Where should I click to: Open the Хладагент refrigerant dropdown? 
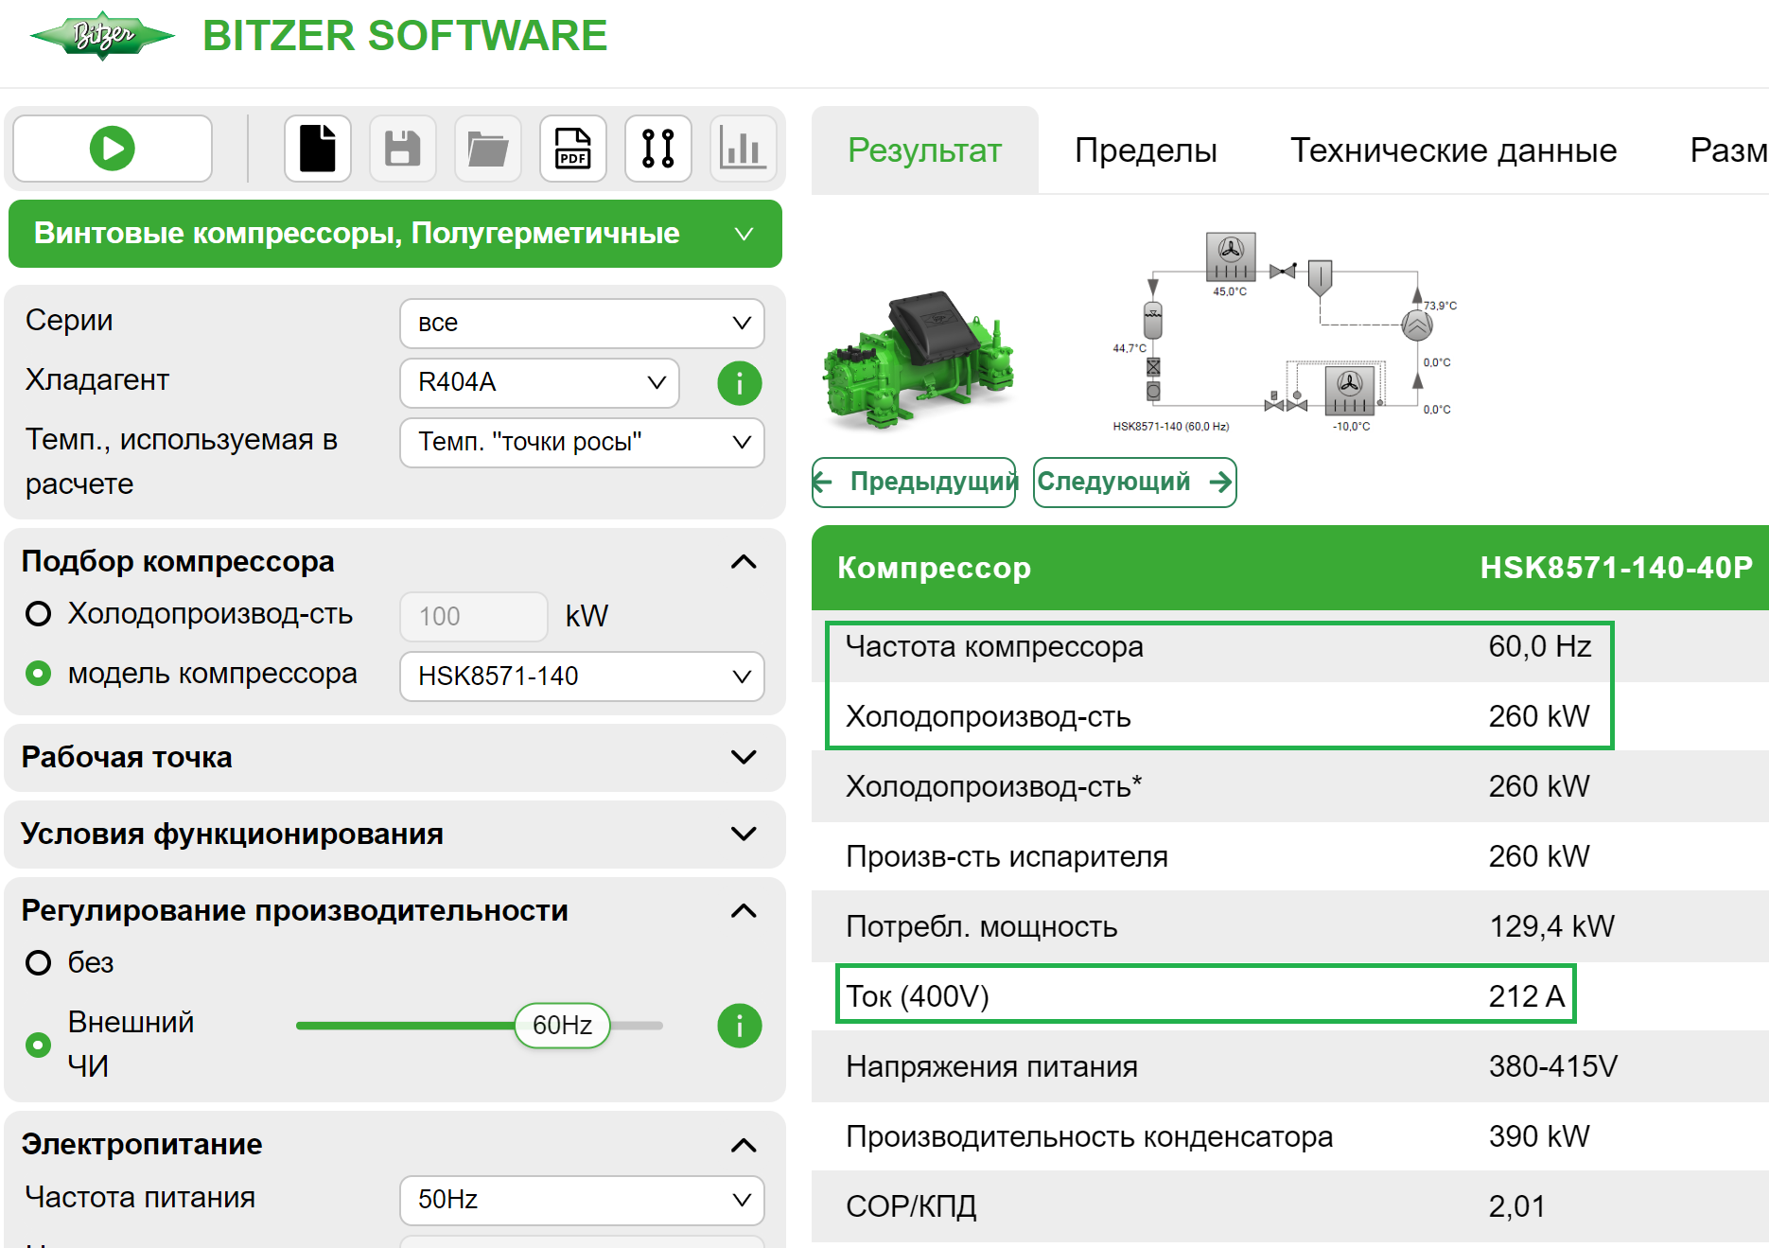538,382
